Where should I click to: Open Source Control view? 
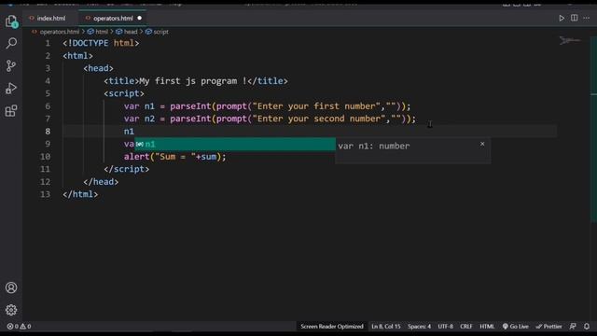pyautogui.click(x=11, y=66)
